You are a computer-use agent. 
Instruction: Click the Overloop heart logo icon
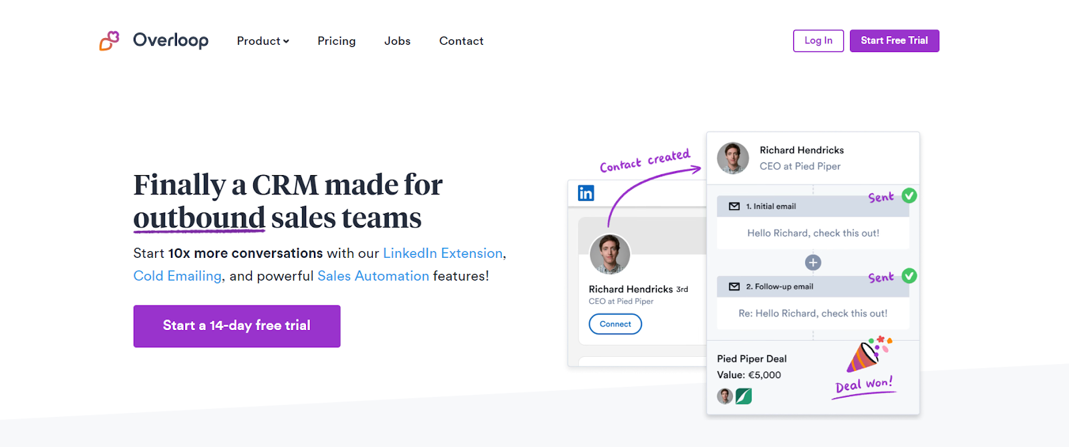click(x=110, y=41)
